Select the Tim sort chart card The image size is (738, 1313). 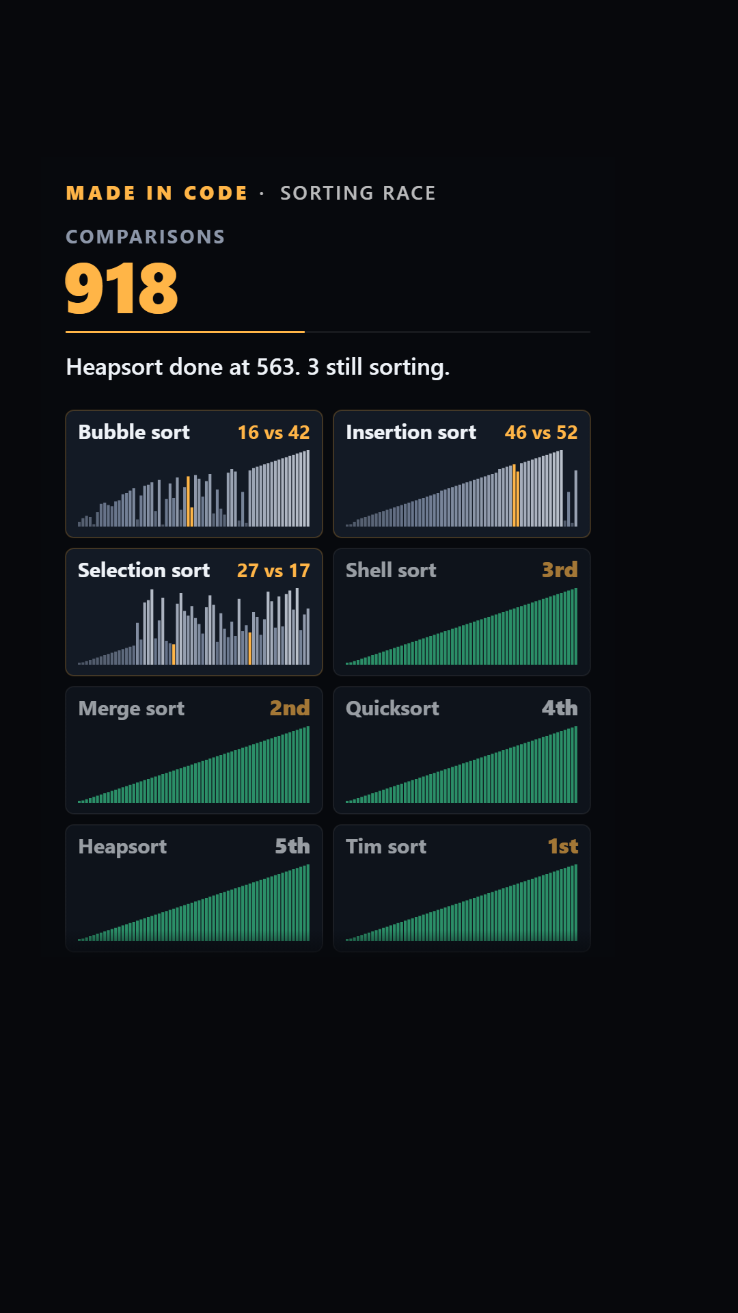point(462,888)
